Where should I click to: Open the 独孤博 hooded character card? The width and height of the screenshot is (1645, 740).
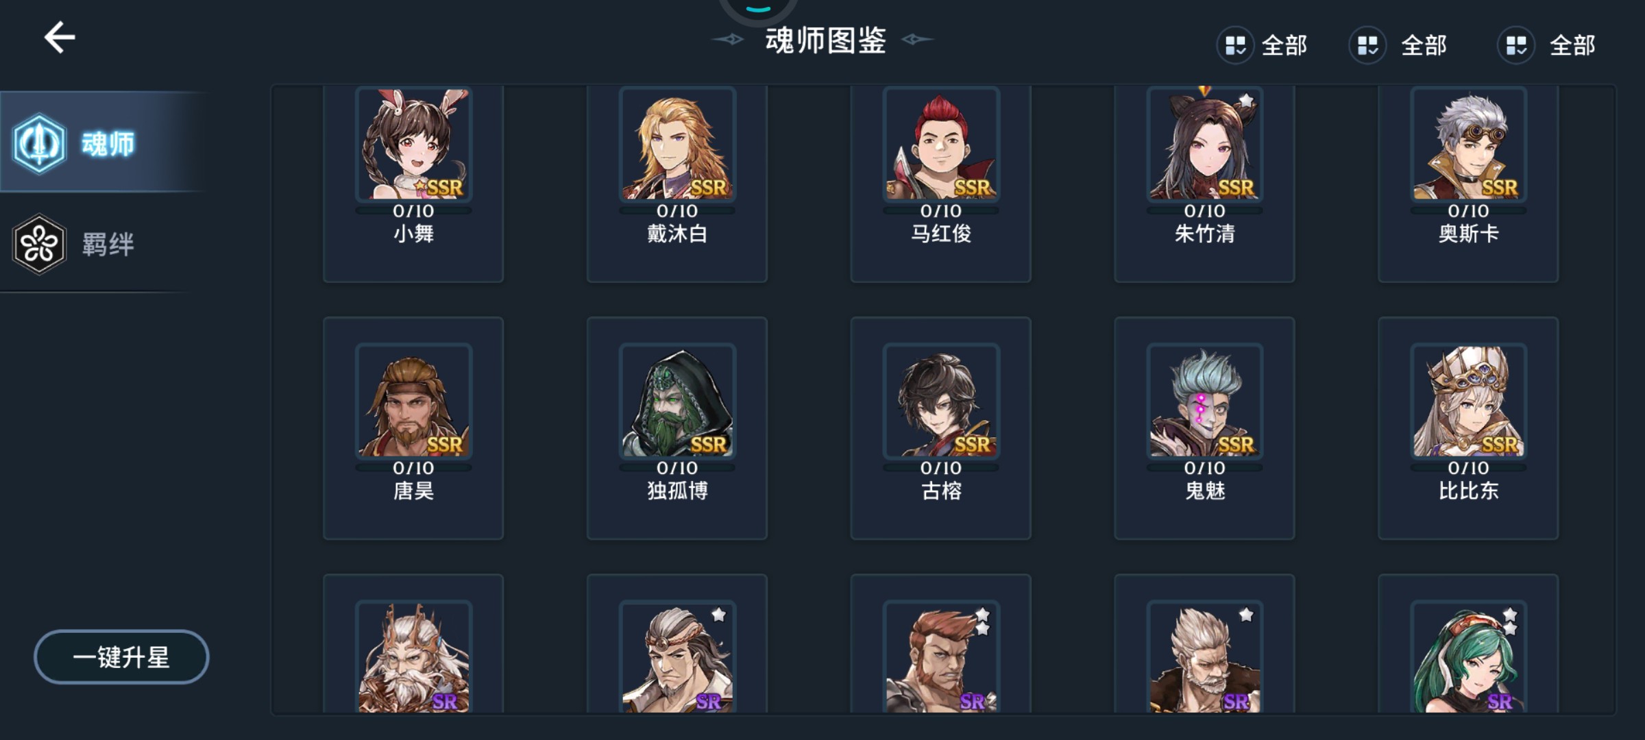coord(677,428)
